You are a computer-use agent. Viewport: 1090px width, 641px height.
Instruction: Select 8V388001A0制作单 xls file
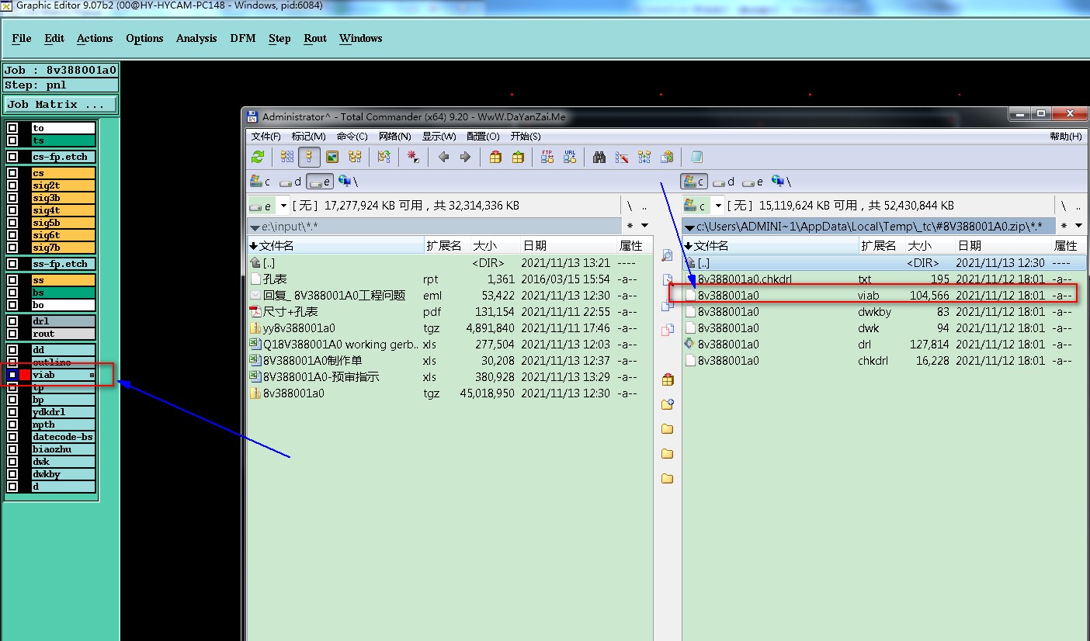[x=450, y=361]
